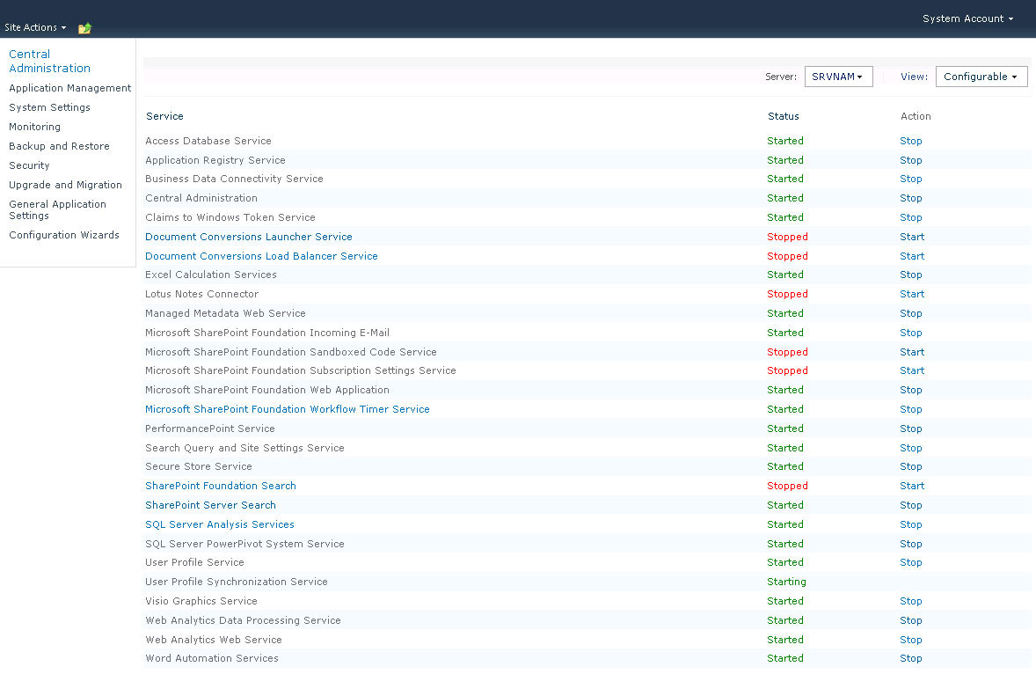This screenshot has width=1036, height=674.
Task: Click the Action column header
Action: tap(916, 116)
